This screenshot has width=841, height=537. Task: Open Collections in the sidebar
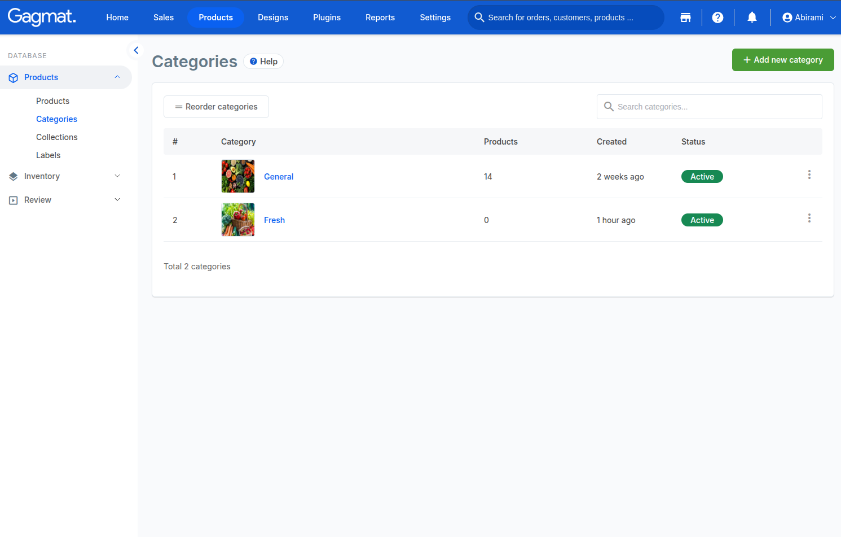click(57, 137)
